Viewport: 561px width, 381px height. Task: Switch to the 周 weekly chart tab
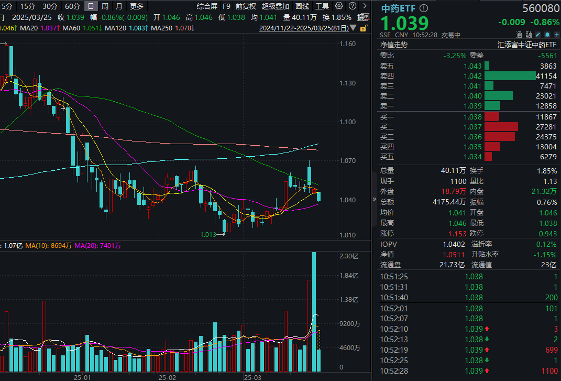click(x=105, y=6)
